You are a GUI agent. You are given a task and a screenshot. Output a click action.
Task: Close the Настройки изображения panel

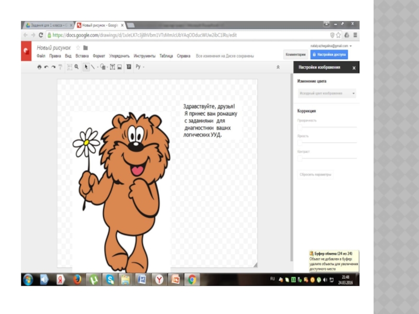(x=354, y=68)
